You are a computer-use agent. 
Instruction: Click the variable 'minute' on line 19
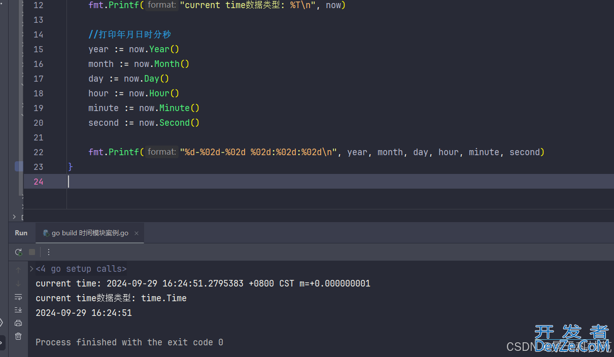[104, 108]
